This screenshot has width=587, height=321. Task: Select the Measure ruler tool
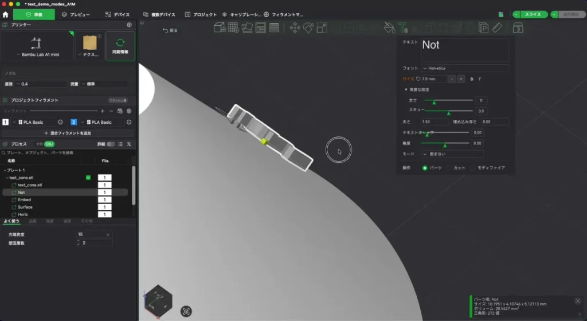click(497, 28)
